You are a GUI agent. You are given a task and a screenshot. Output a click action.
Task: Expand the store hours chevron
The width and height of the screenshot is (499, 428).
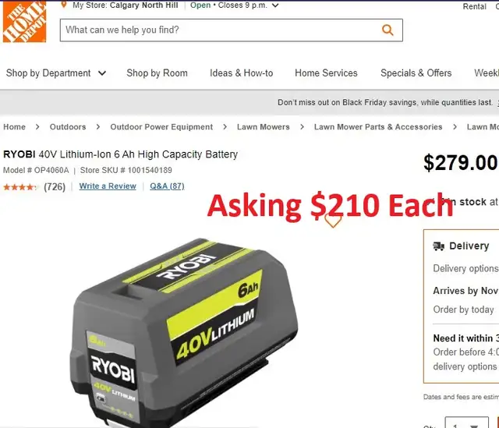pyautogui.click(x=275, y=5)
